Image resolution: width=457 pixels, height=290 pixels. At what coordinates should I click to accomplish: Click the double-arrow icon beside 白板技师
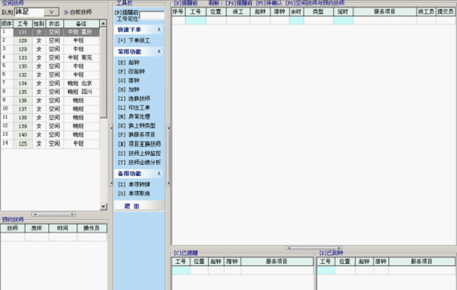[x=66, y=12]
